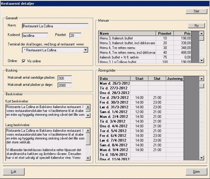Screen dimensions: 210x179
Task: Click Slut time for Fre d. 6/4-2012
Action: [157, 136]
